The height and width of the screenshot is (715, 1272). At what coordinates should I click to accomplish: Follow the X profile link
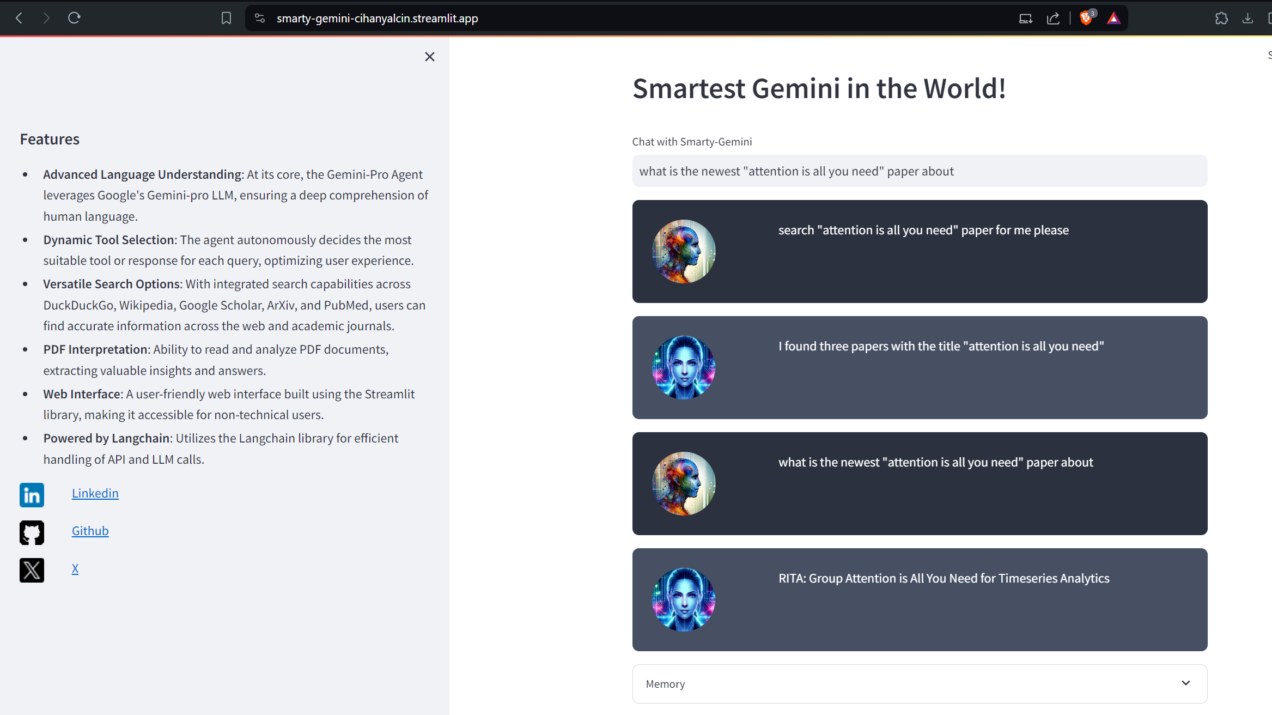click(75, 568)
